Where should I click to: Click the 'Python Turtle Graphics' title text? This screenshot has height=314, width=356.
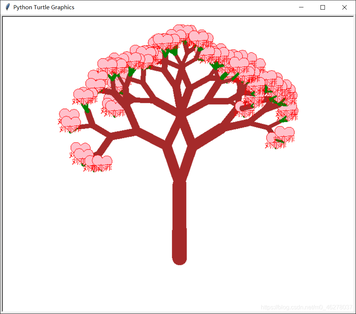click(44, 7)
